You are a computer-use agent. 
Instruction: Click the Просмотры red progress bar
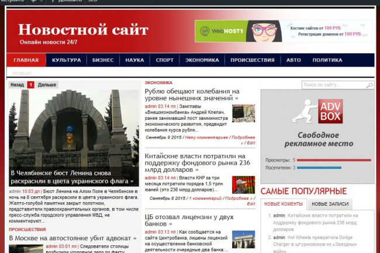pyautogui.click(x=334, y=160)
